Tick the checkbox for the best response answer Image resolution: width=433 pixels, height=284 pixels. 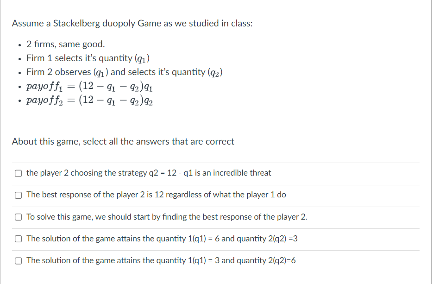[18, 195]
